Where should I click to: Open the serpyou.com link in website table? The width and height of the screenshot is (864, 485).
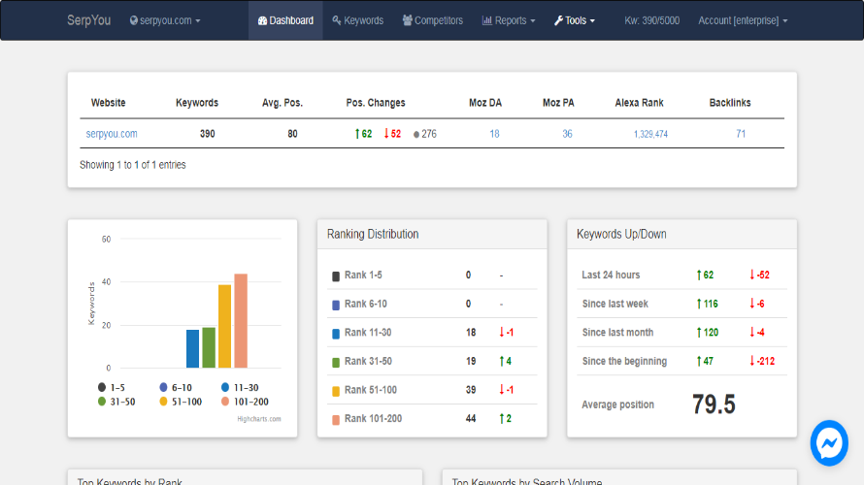pyautogui.click(x=112, y=134)
